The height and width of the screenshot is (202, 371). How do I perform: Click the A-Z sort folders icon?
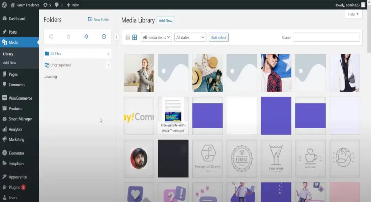[86, 37]
